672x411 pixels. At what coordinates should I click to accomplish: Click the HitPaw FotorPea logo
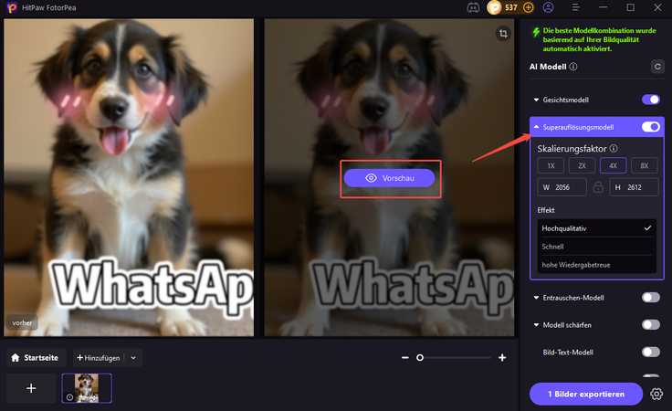12,7
